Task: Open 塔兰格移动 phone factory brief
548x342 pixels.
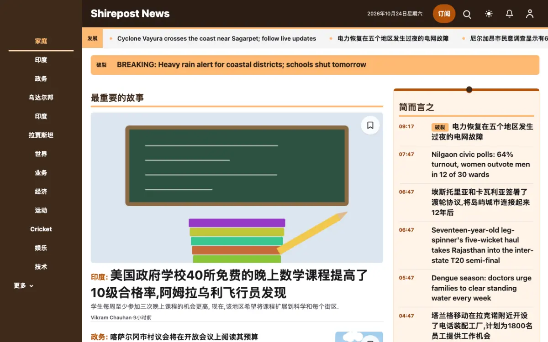Action: [x=482, y=326]
